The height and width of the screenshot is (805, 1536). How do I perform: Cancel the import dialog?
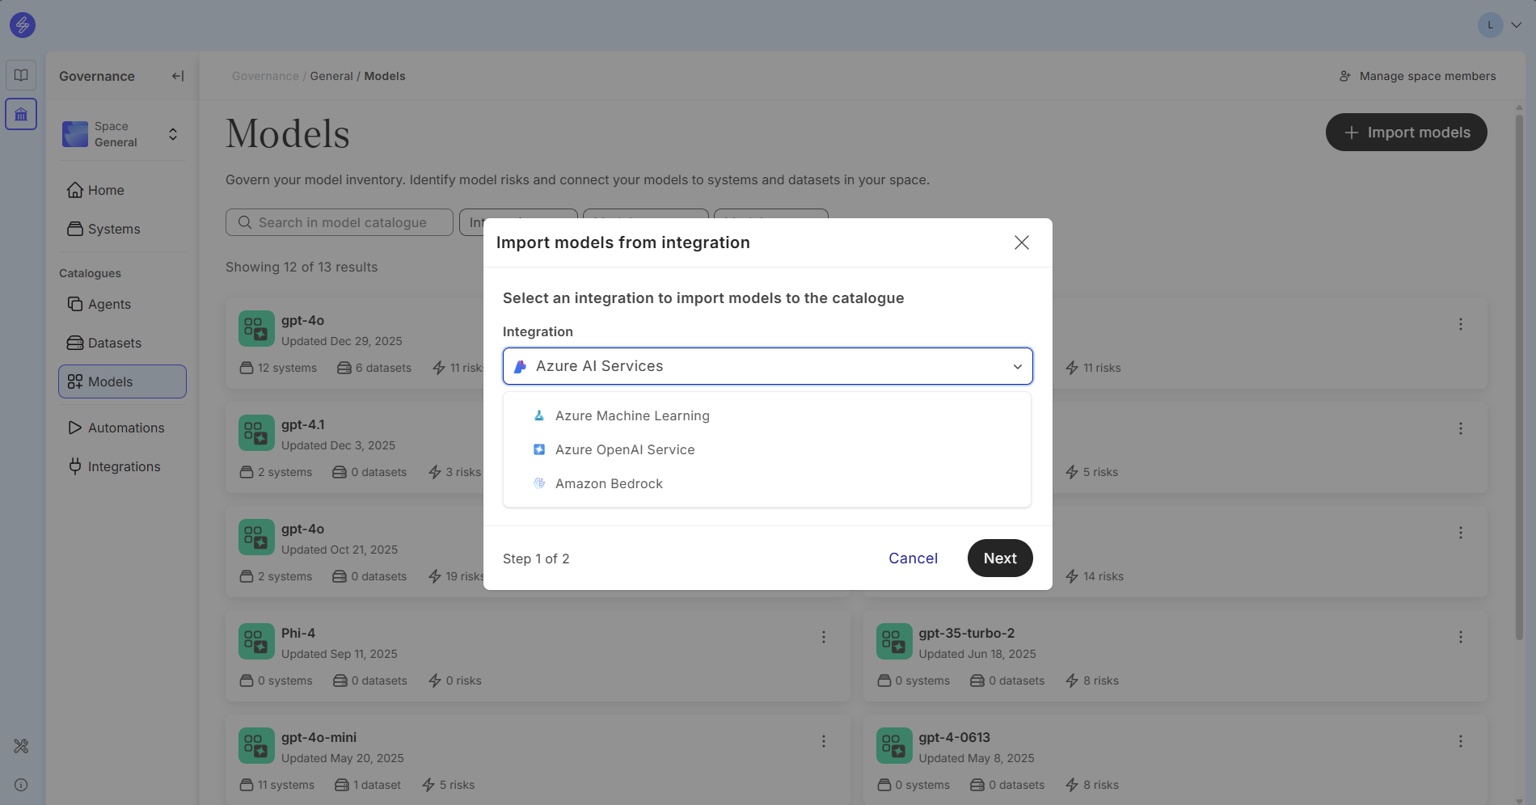pos(913,558)
